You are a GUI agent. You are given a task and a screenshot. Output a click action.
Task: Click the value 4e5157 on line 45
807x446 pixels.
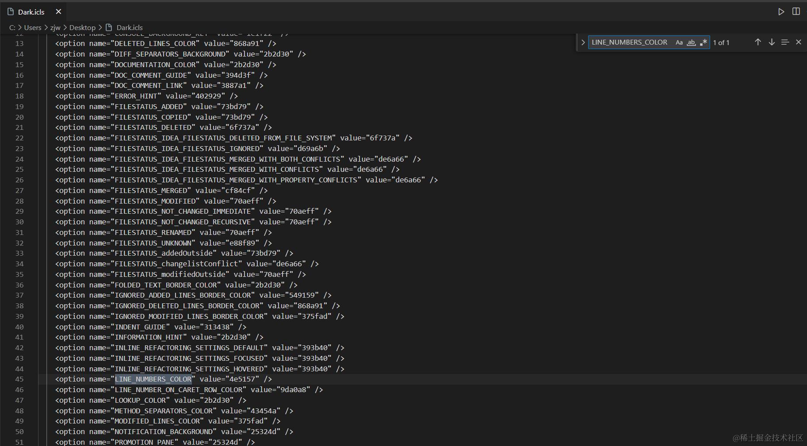click(x=242, y=379)
